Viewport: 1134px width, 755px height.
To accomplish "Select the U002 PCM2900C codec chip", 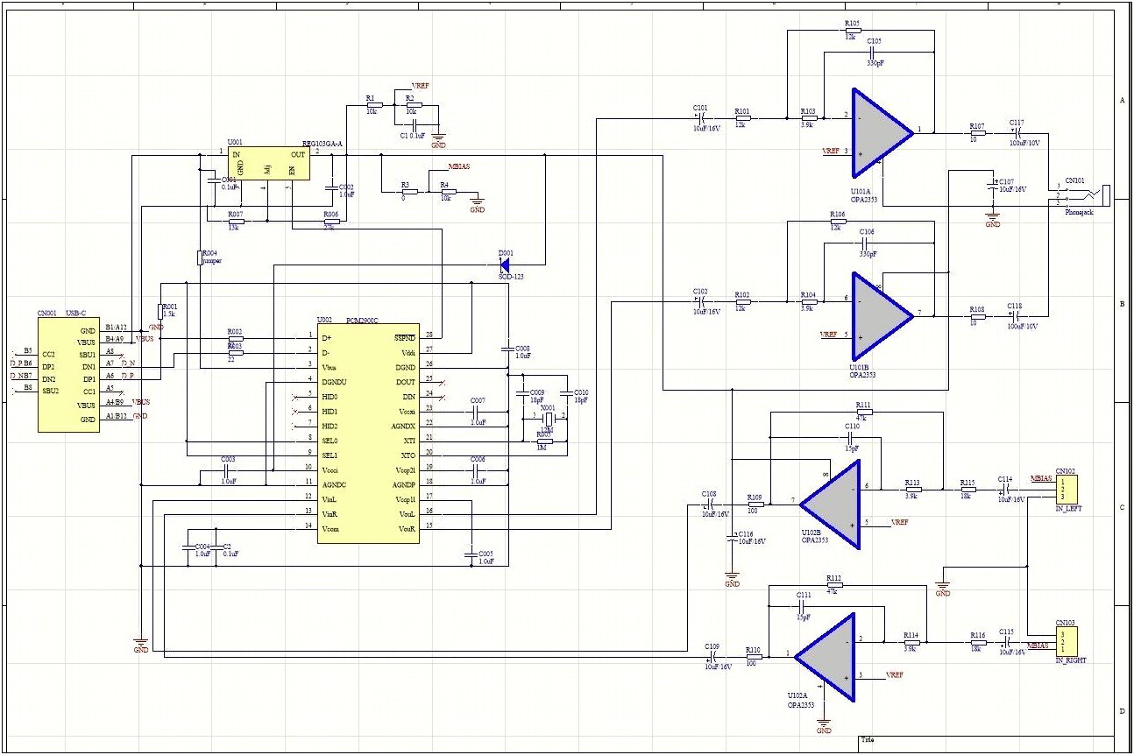I will pyautogui.click(x=367, y=434).
